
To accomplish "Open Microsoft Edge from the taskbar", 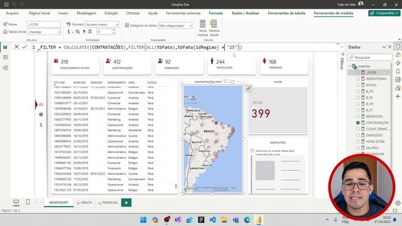I will tap(247, 220).
